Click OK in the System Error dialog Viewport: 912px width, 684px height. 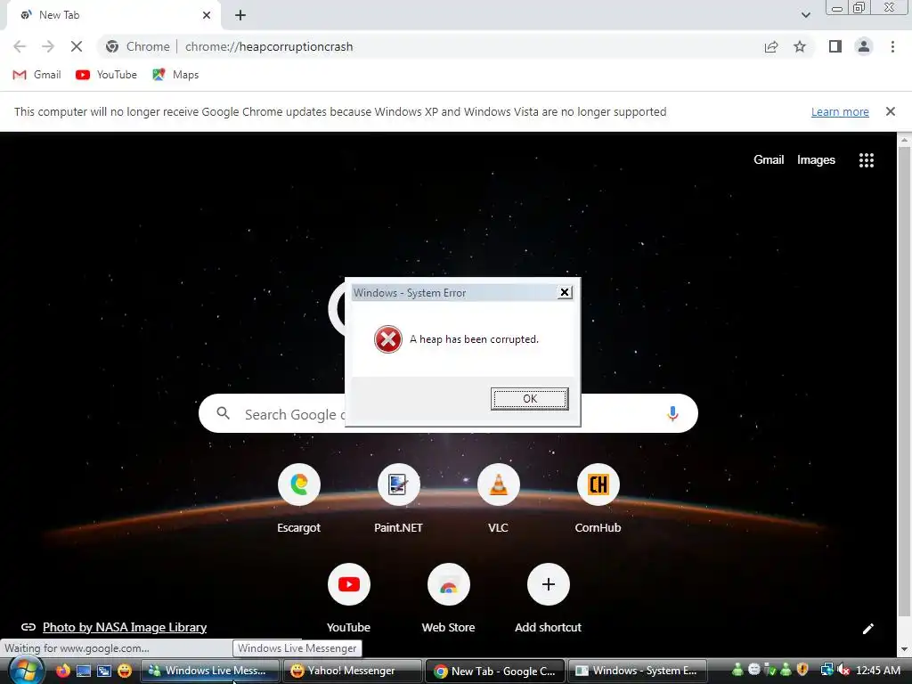tap(529, 398)
